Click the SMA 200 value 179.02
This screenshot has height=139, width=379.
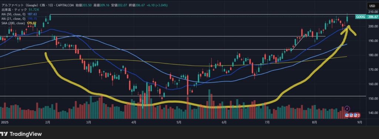(31, 23)
